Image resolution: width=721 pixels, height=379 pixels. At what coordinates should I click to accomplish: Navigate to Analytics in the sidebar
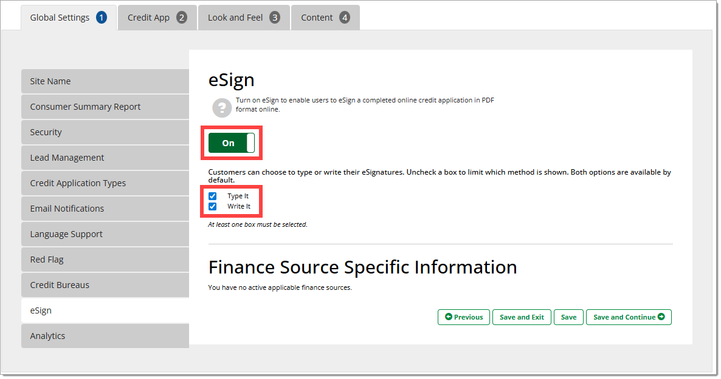pyautogui.click(x=105, y=336)
